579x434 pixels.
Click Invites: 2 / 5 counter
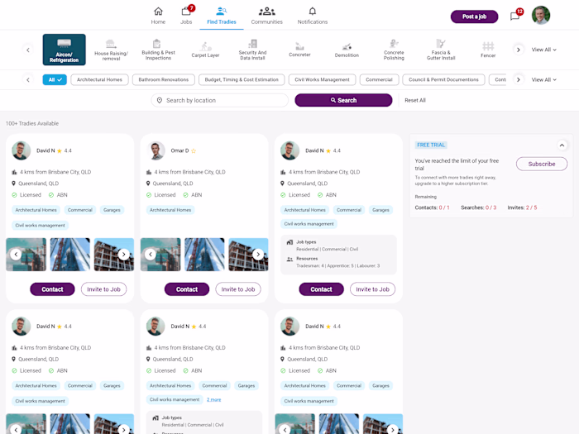coord(522,207)
